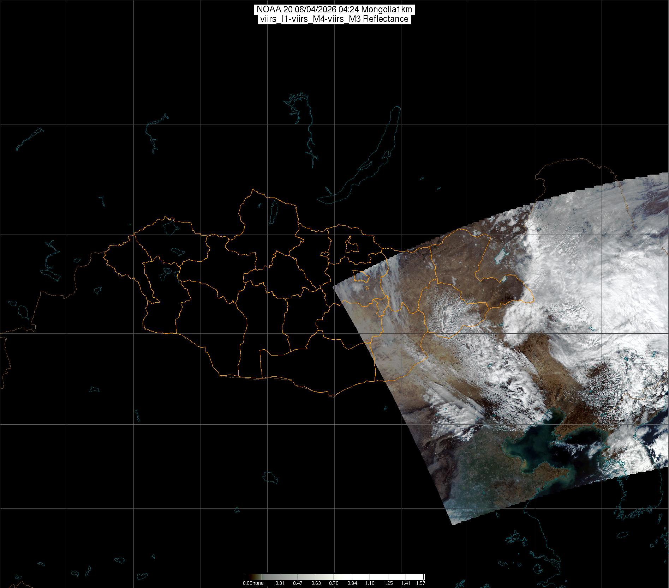Screen dimensions: 669x588
Task: Click the small enclosed province near Ulaanbaatar
Action: [351, 244]
